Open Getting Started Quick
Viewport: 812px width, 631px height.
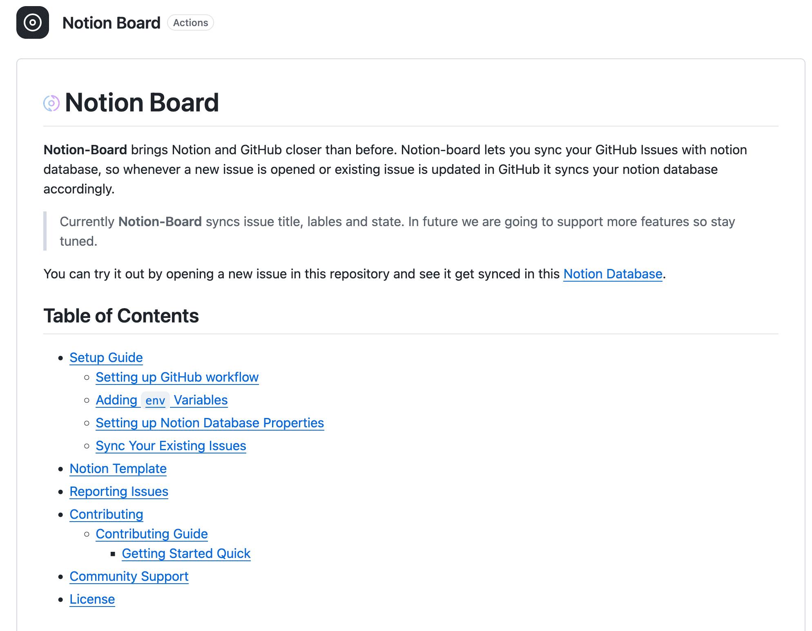click(x=186, y=553)
